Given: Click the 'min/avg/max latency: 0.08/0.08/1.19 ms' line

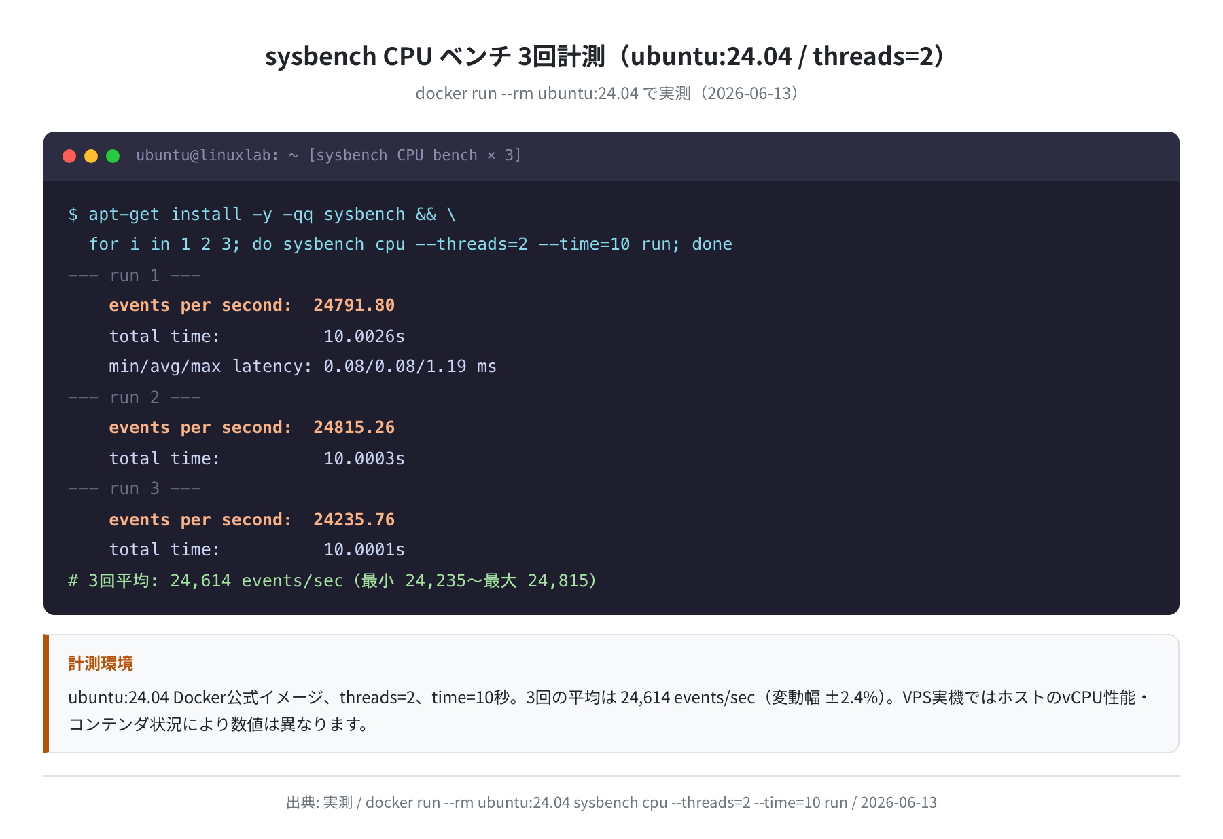Looking at the screenshot, I should (x=303, y=367).
